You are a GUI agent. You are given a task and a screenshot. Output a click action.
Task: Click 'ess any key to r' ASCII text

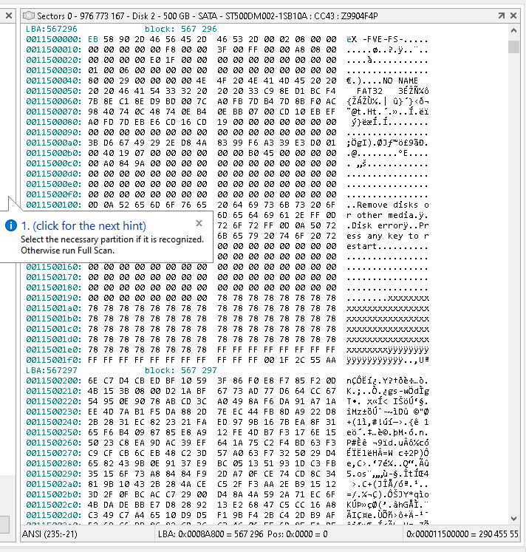click(387, 236)
